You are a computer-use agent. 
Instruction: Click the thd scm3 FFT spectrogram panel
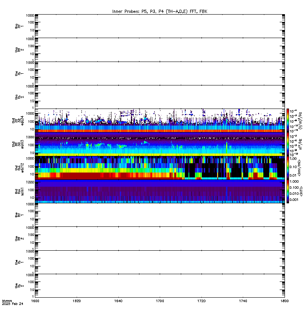click(160, 144)
